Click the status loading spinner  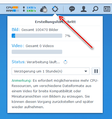point(65,62)
